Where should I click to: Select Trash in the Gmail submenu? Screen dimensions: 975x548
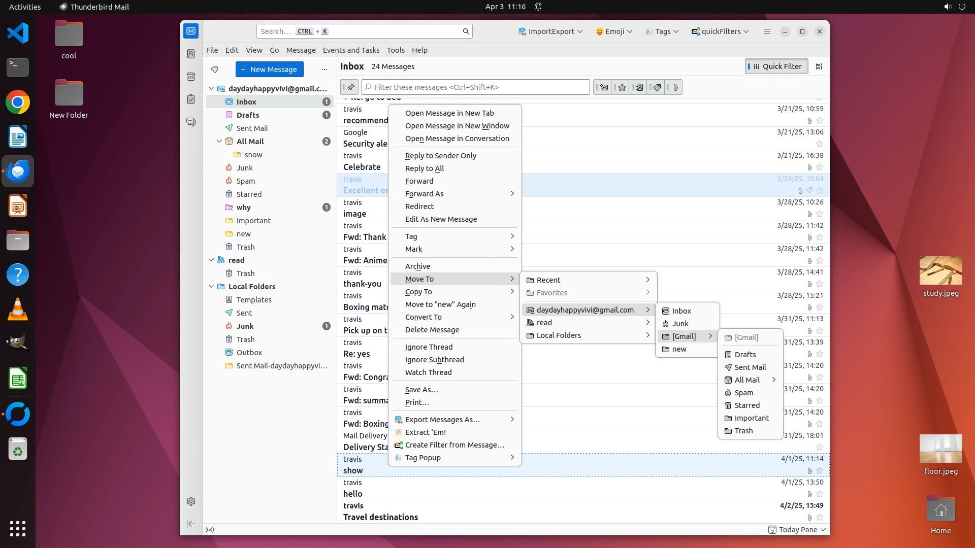743,431
